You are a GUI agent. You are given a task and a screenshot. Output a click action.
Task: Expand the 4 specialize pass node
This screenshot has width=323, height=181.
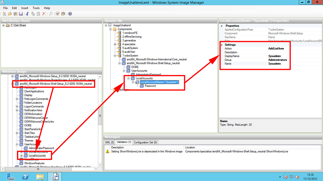[115, 44]
